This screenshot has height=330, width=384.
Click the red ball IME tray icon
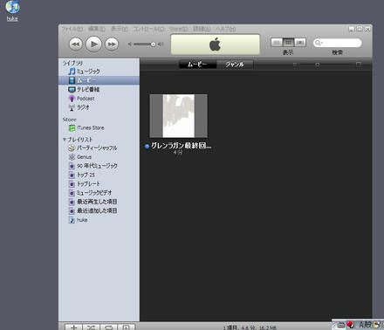(350, 325)
